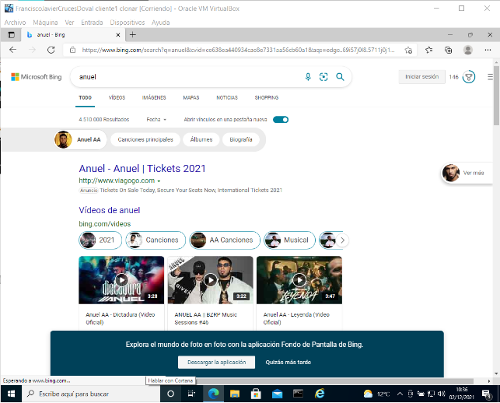500x403 pixels.
Task: Click Descargar la aplicación button
Action: (x=216, y=363)
